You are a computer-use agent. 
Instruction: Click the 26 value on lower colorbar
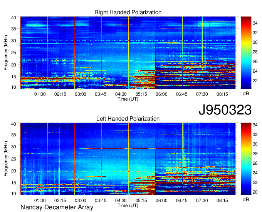[x=255, y=163]
